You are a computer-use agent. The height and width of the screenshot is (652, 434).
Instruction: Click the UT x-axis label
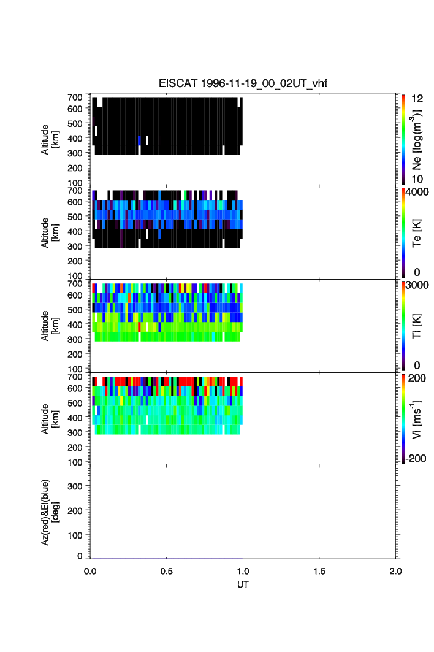(243, 585)
